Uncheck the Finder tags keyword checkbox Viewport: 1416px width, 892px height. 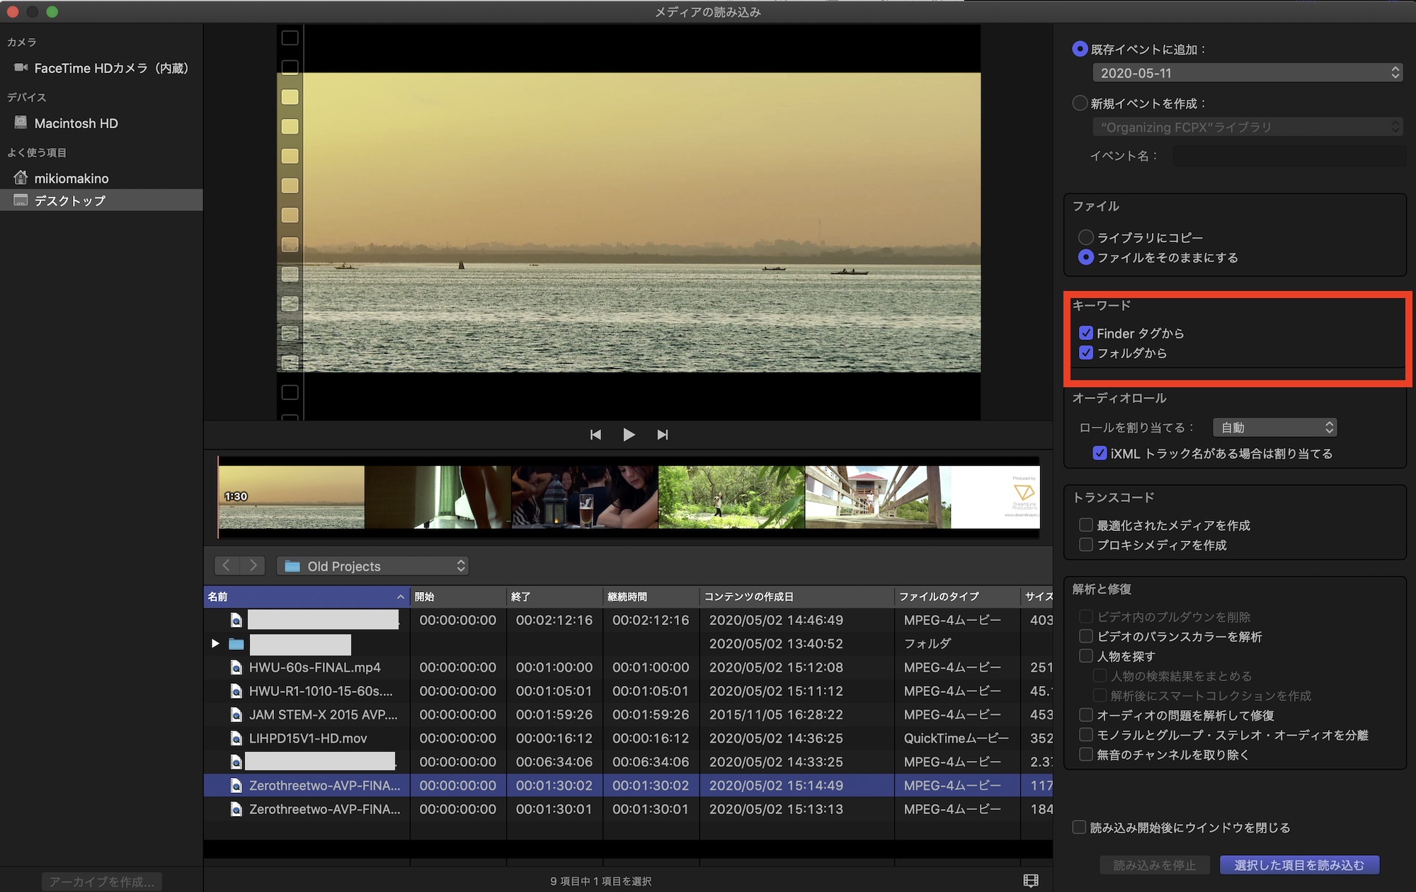click(1086, 333)
